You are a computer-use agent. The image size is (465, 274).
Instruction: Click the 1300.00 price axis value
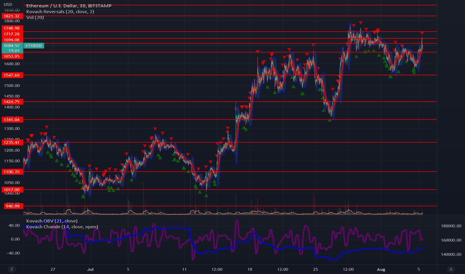[x=12, y=129]
